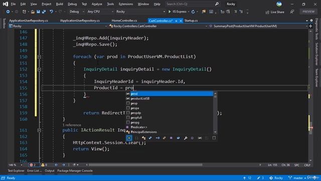This screenshot has height=181, width=321.
Task: Open the Debug configuration dropdown
Action: (77, 12)
